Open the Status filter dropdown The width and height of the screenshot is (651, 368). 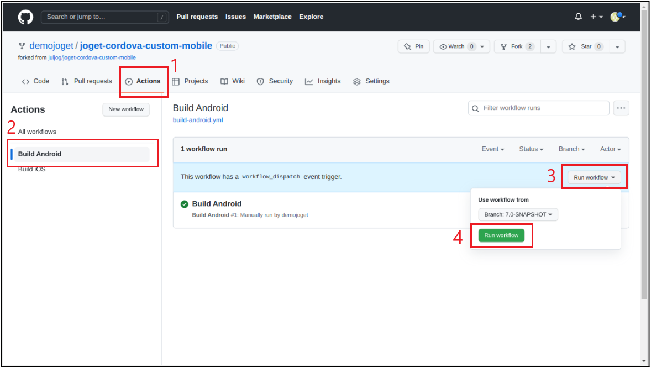tap(531, 149)
